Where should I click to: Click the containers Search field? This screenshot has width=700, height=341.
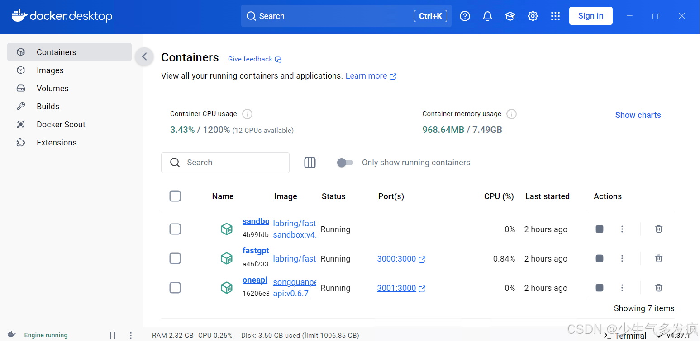click(225, 163)
